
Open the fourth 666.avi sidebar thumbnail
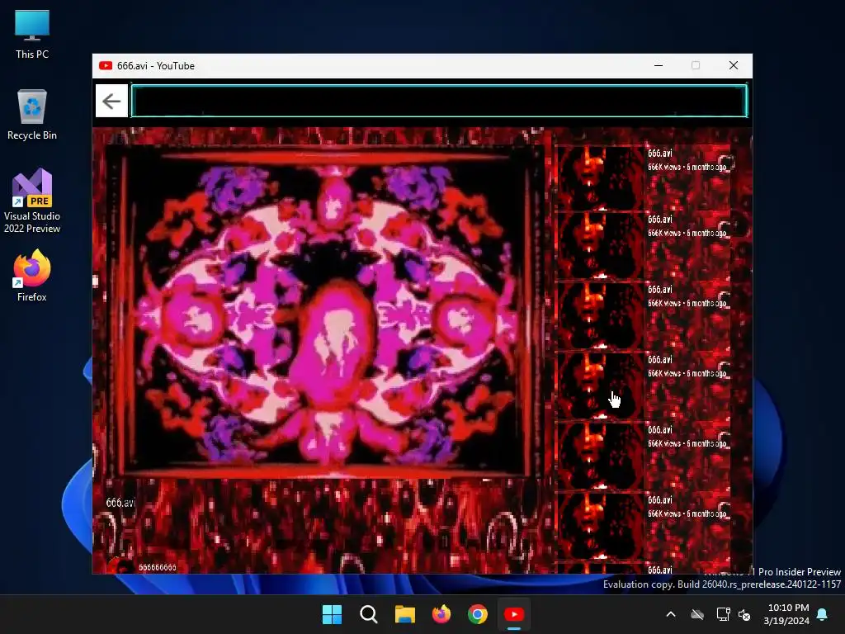tap(599, 386)
